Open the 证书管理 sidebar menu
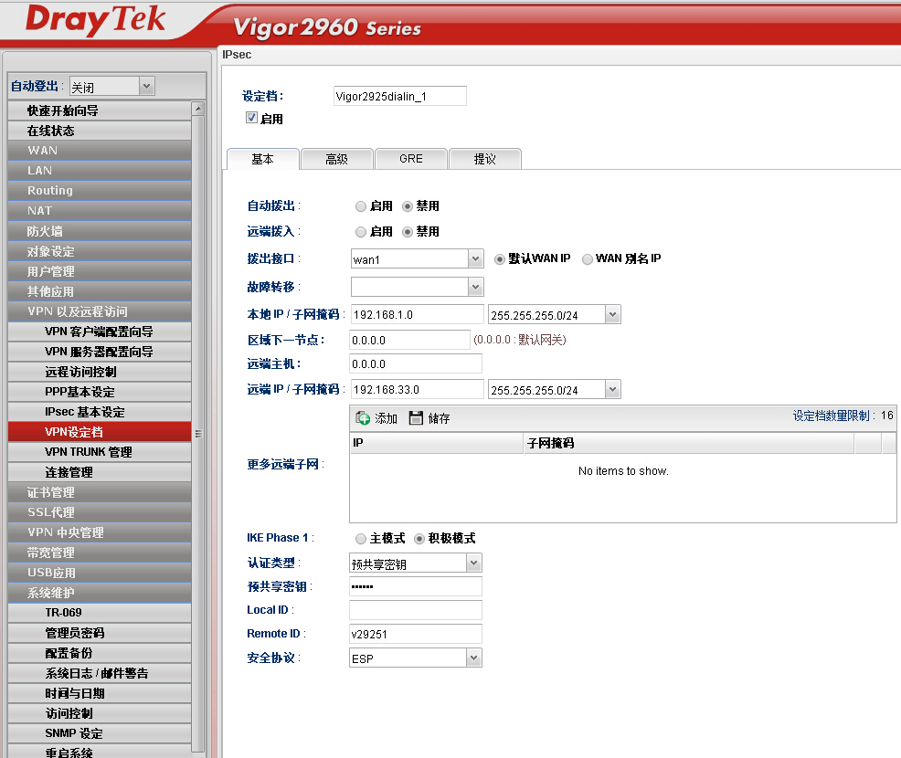Image resolution: width=901 pixels, height=758 pixels. click(x=100, y=492)
